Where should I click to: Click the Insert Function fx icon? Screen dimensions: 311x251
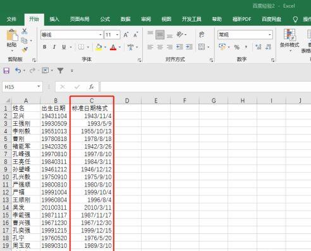point(91,87)
